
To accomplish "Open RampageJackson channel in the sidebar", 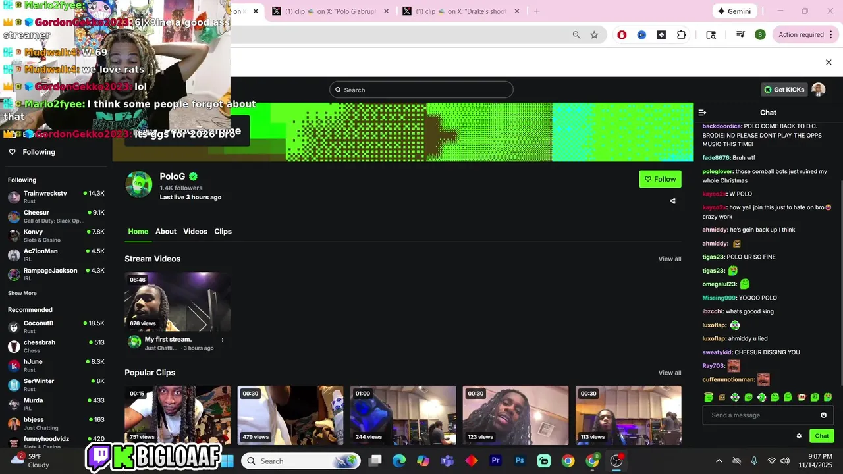I will (56, 274).
